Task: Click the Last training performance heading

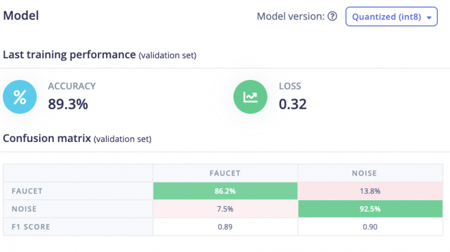Action: point(69,55)
